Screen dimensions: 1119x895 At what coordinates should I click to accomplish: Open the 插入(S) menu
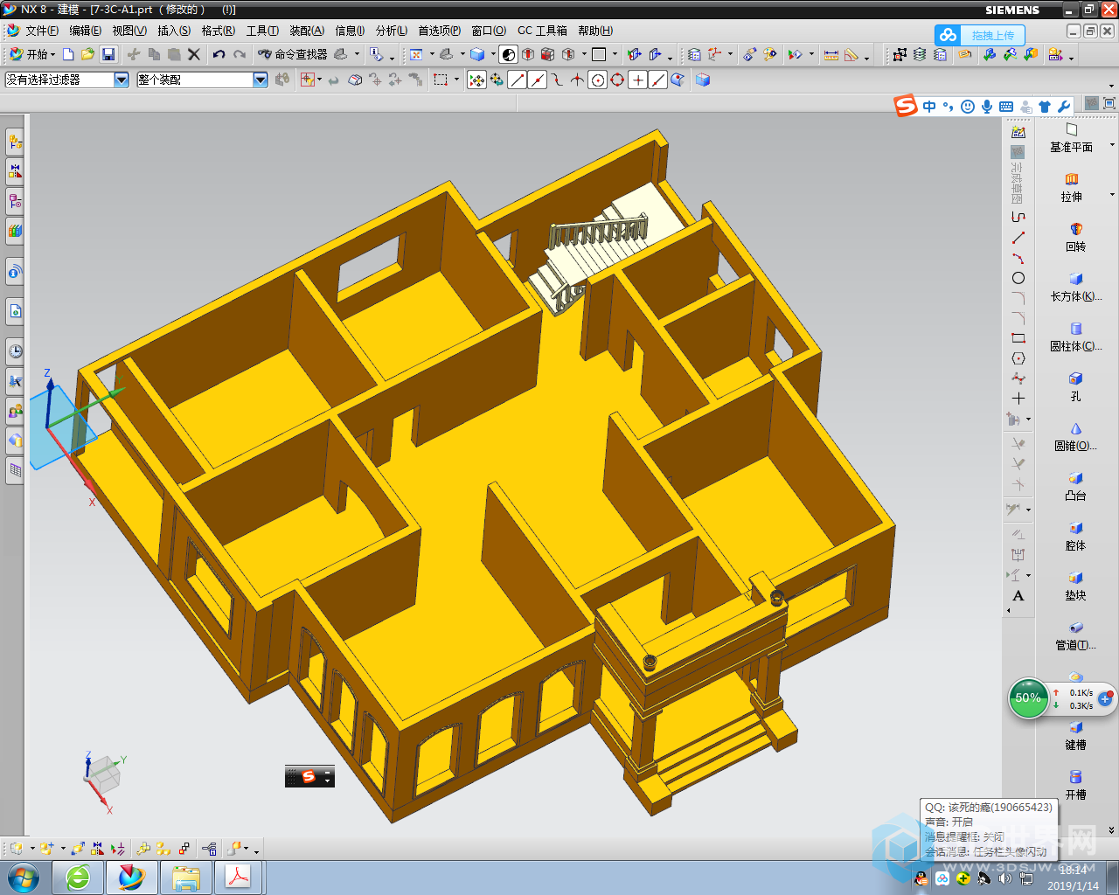click(x=174, y=31)
